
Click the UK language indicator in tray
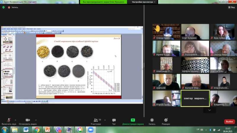click(x=198, y=129)
